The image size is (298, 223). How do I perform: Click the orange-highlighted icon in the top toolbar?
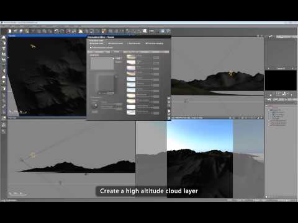pos(104,31)
